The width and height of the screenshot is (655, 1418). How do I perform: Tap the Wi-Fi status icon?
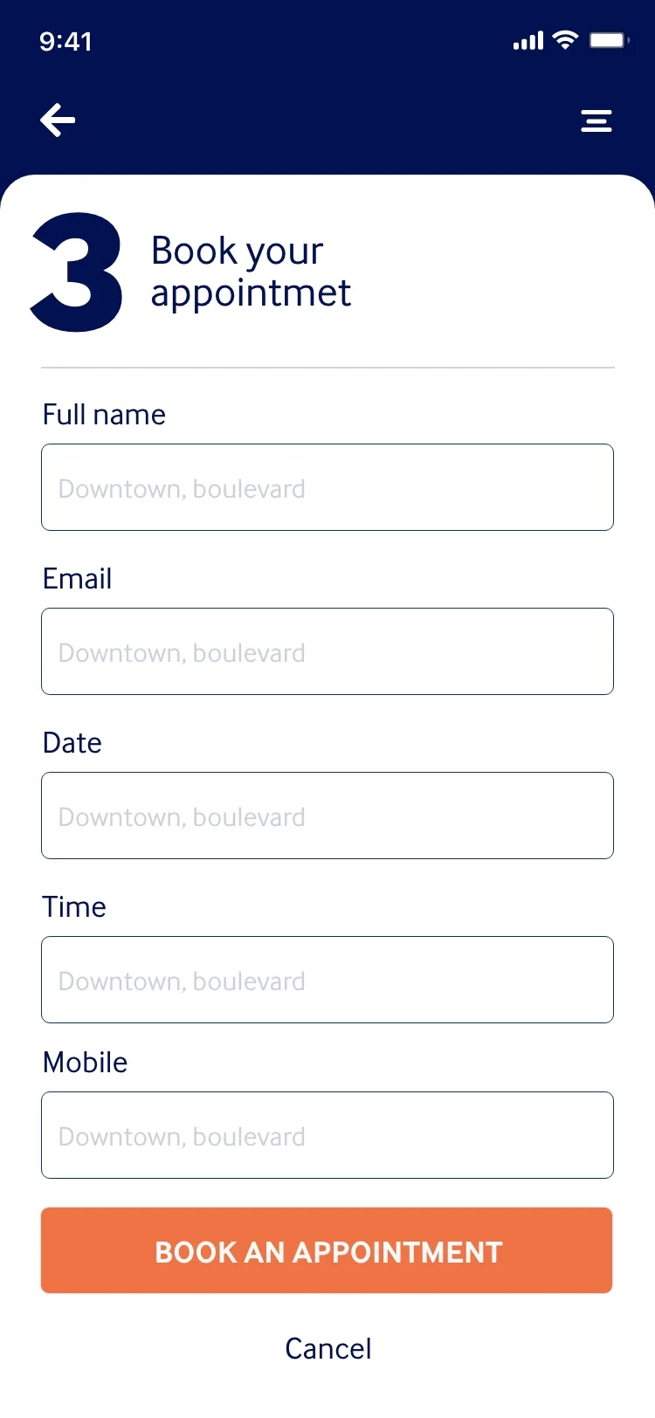click(566, 40)
